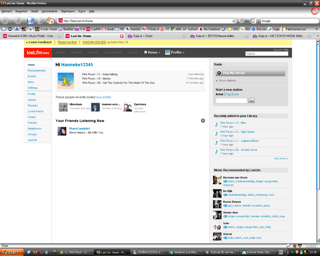The width and height of the screenshot is (320, 256).
Task: Click the tag icon under Herman van Veen
Action: (x=225, y=181)
